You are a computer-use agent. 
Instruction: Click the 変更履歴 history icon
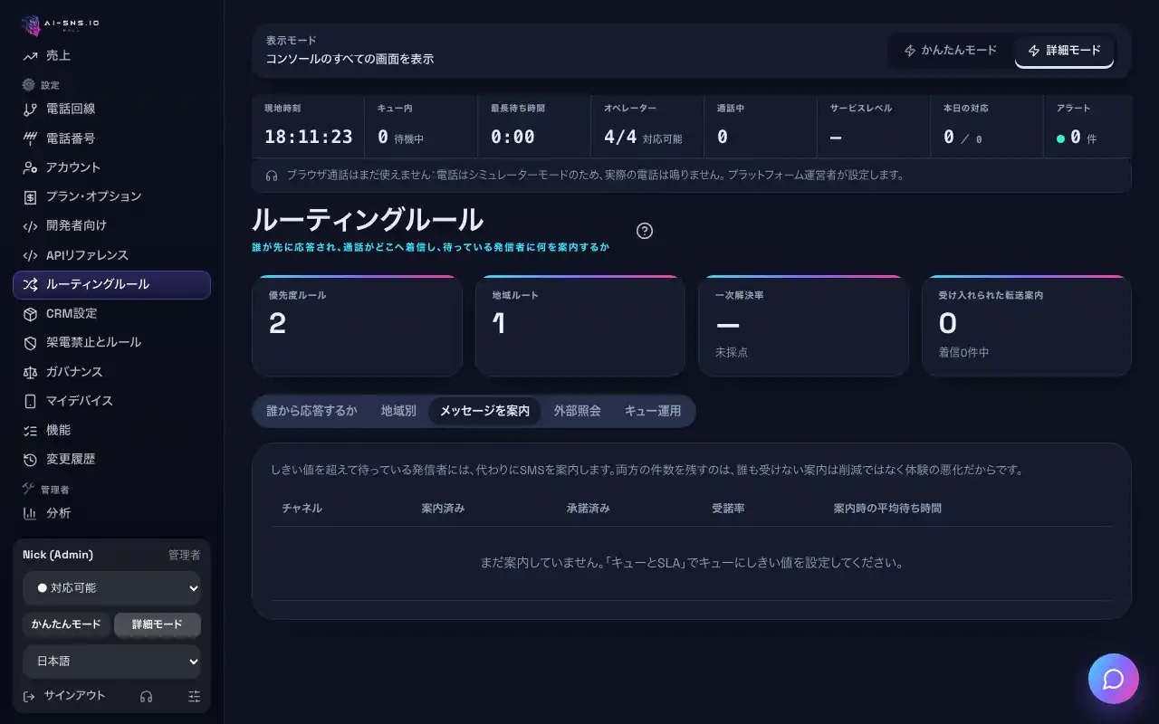click(x=31, y=460)
